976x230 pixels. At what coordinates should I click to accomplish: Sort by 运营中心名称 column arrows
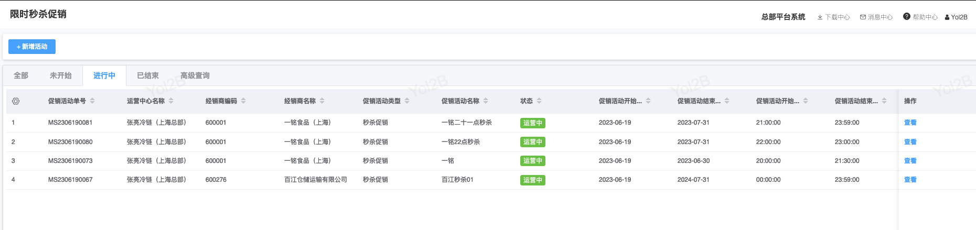point(171,101)
